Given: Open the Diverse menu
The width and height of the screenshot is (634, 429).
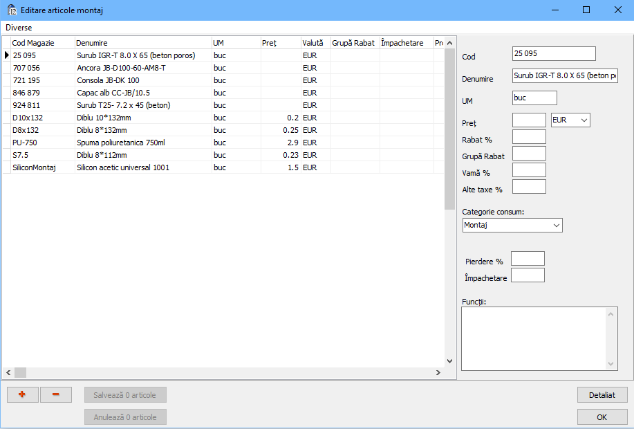Looking at the screenshot, I should pos(19,28).
